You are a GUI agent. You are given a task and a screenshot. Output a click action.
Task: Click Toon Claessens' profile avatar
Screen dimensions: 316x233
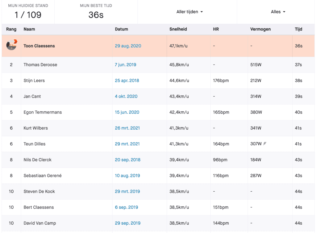pyautogui.click(x=11, y=45)
